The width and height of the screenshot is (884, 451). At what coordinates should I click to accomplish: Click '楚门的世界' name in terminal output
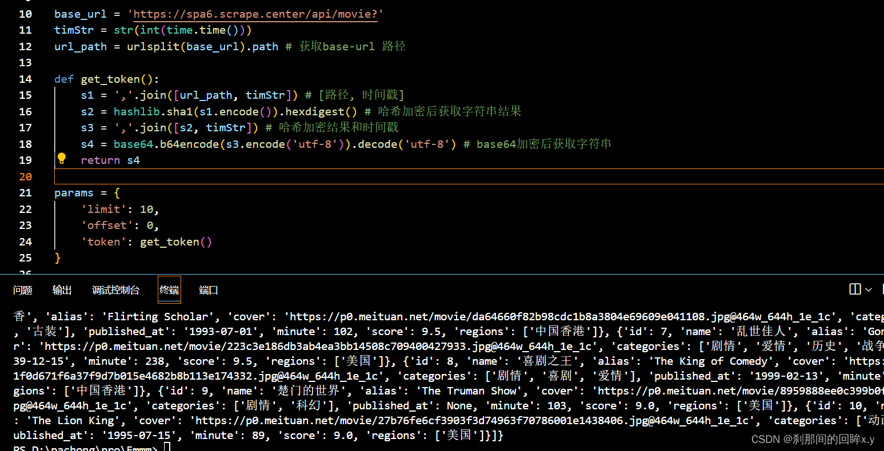point(309,390)
